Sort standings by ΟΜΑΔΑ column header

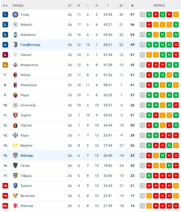coord(18,5)
